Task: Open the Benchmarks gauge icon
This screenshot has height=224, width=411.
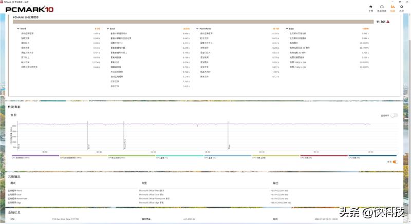Action: [x=382, y=7]
